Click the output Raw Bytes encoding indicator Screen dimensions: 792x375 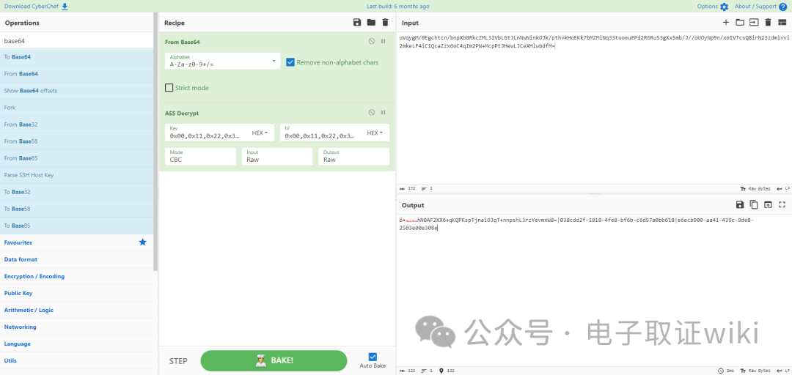pos(755,371)
